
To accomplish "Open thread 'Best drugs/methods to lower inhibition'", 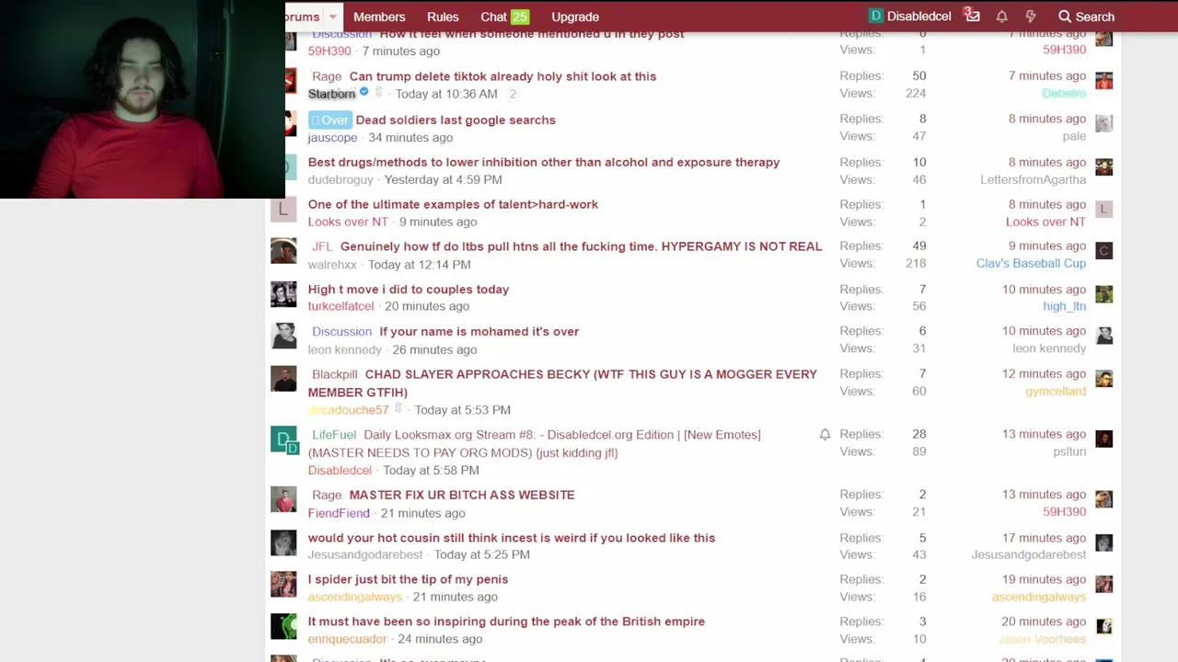I will (x=544, y=163).
